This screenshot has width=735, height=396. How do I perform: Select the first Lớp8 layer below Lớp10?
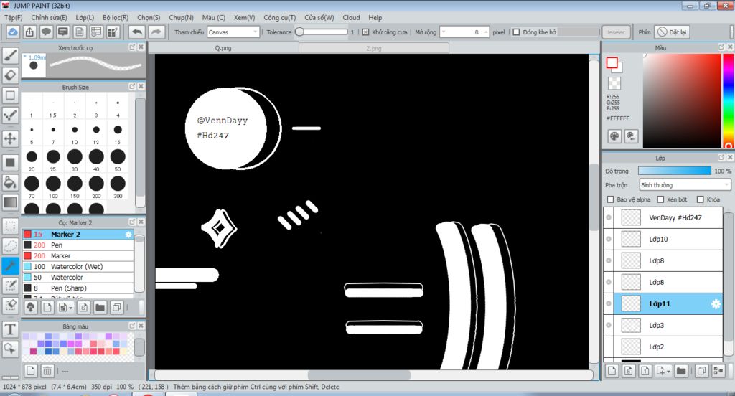click(663, 260)
